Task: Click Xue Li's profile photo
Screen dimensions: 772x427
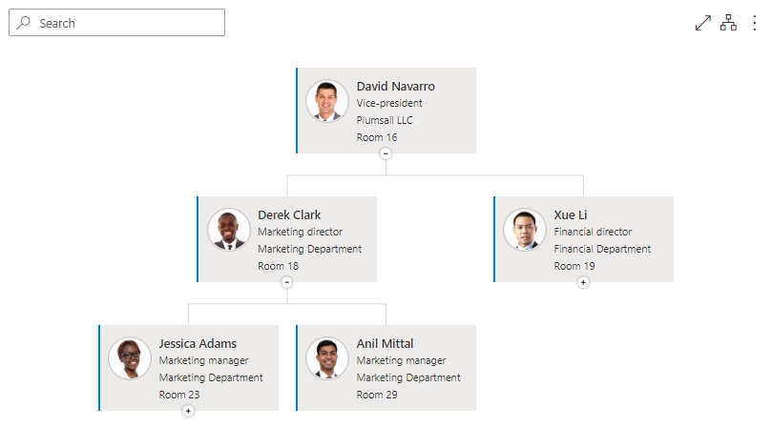Action: click(524, 230)
